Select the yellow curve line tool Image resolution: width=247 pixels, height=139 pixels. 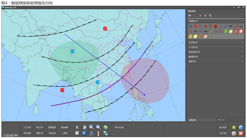tap(211, 31)
